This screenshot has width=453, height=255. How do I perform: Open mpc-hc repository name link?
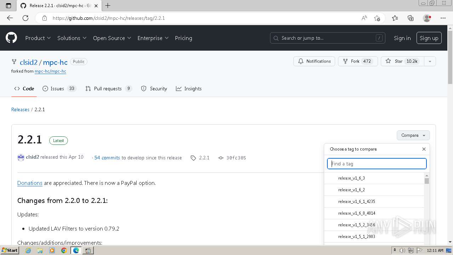(55, 62)
